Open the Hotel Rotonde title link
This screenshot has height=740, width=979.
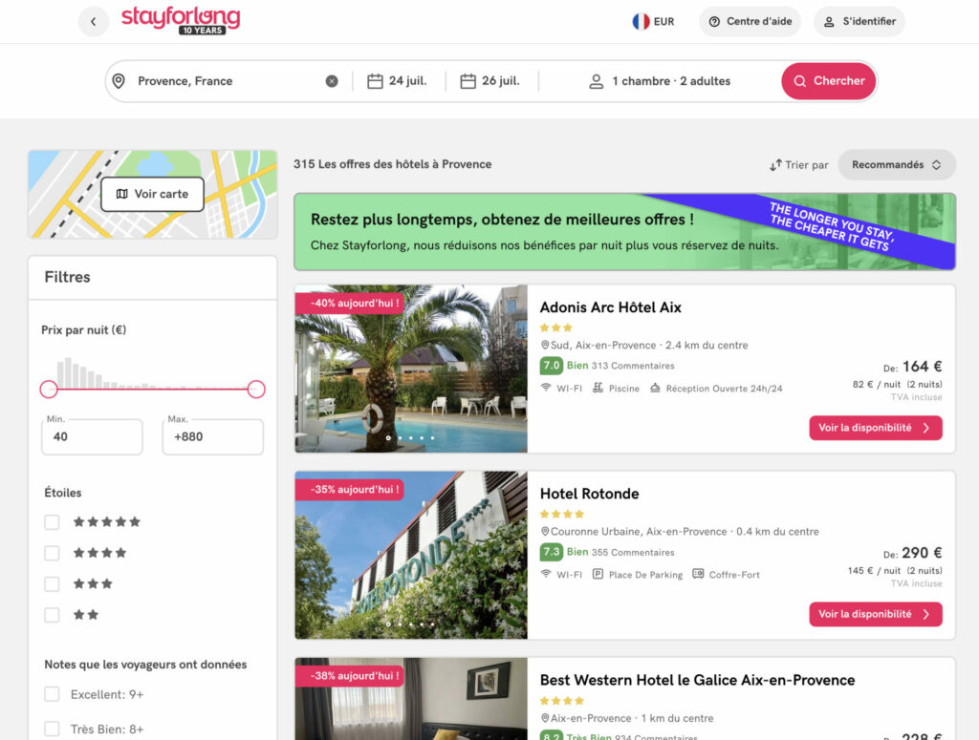pos(589,494)
